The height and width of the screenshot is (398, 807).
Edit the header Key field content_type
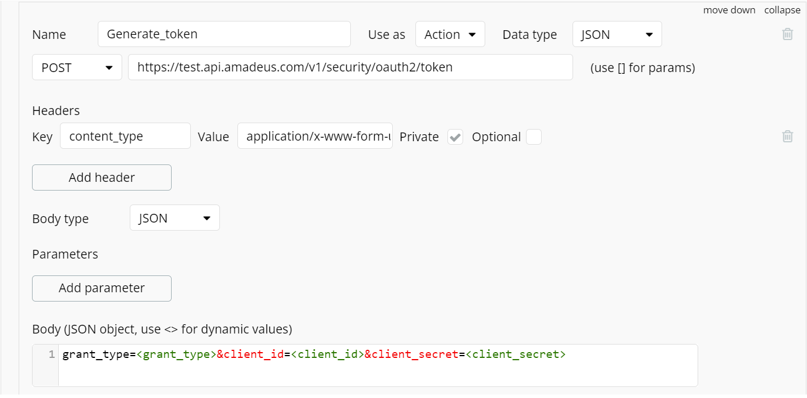(x=125, y=137)
